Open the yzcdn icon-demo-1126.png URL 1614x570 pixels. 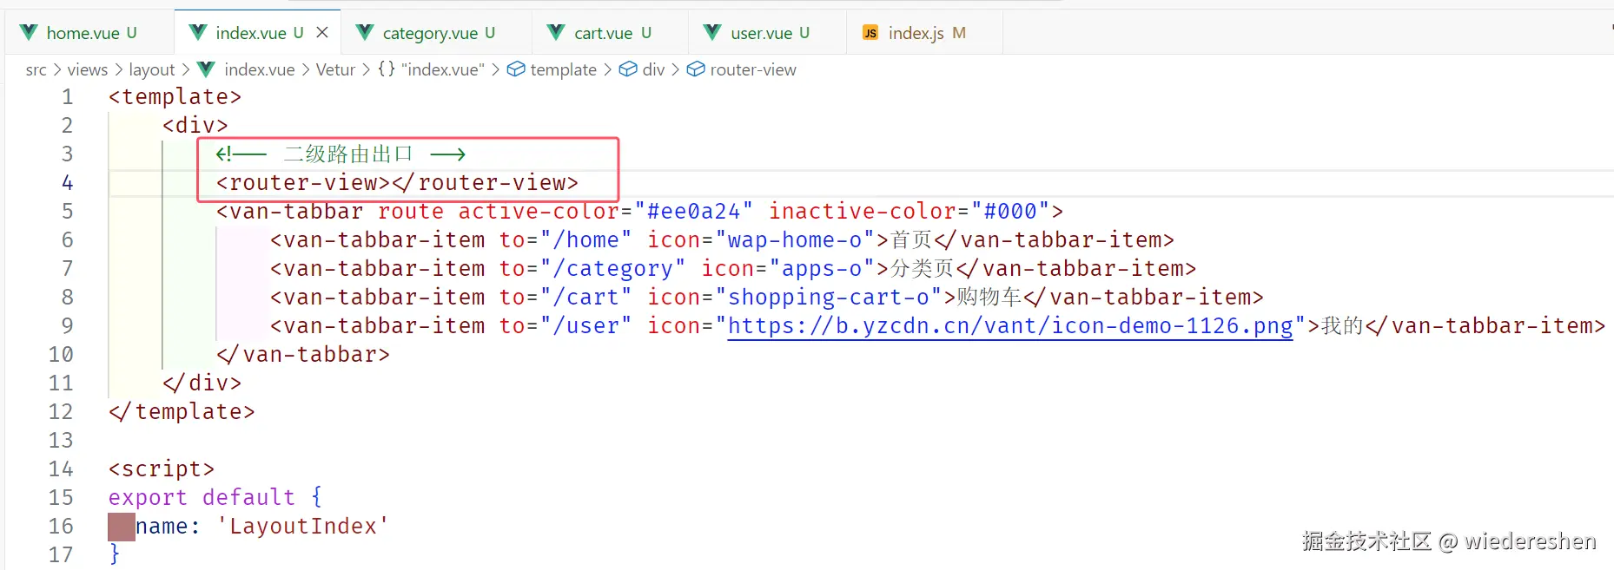tap(1010, 326)
